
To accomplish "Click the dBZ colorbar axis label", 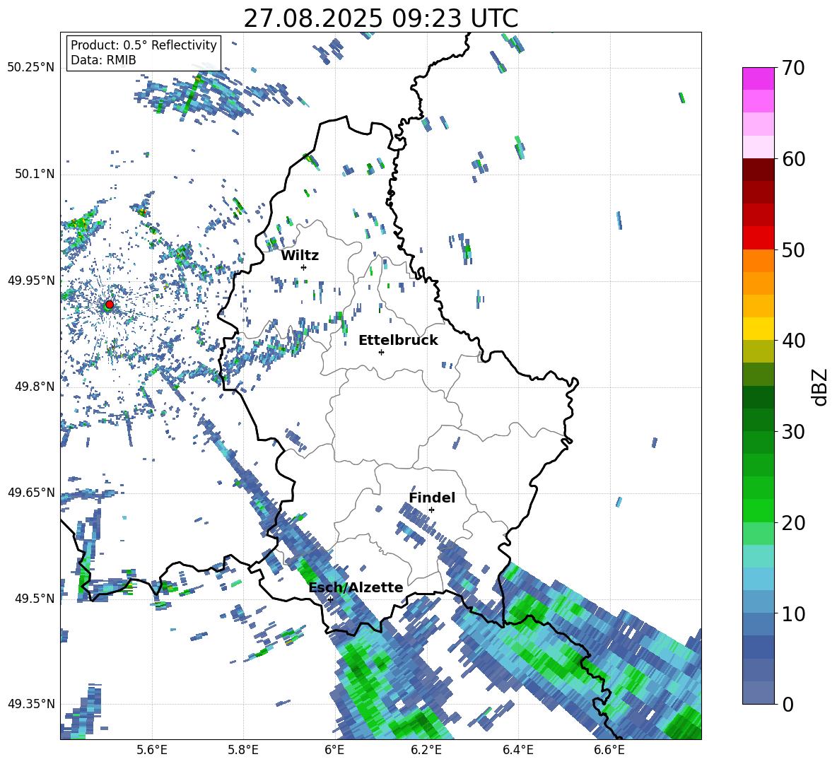I will [819, 387].
